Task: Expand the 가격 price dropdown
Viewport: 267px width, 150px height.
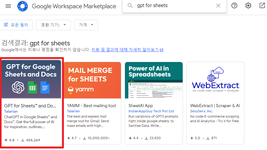Action: click(x=86, y=25)
